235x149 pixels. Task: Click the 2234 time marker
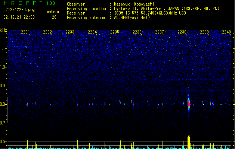[92, 32]
